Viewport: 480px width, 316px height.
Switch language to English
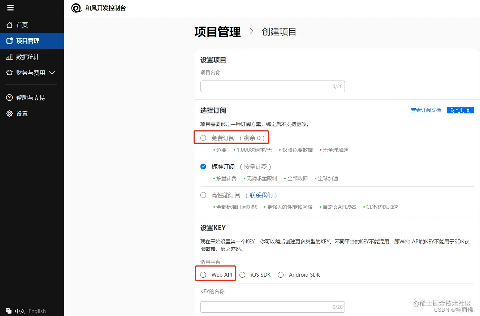[37, 311]
